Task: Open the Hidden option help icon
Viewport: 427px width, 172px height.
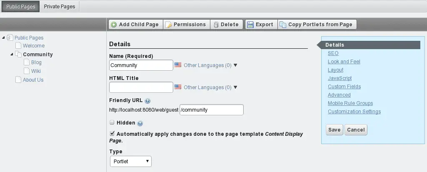Action: 140,124
